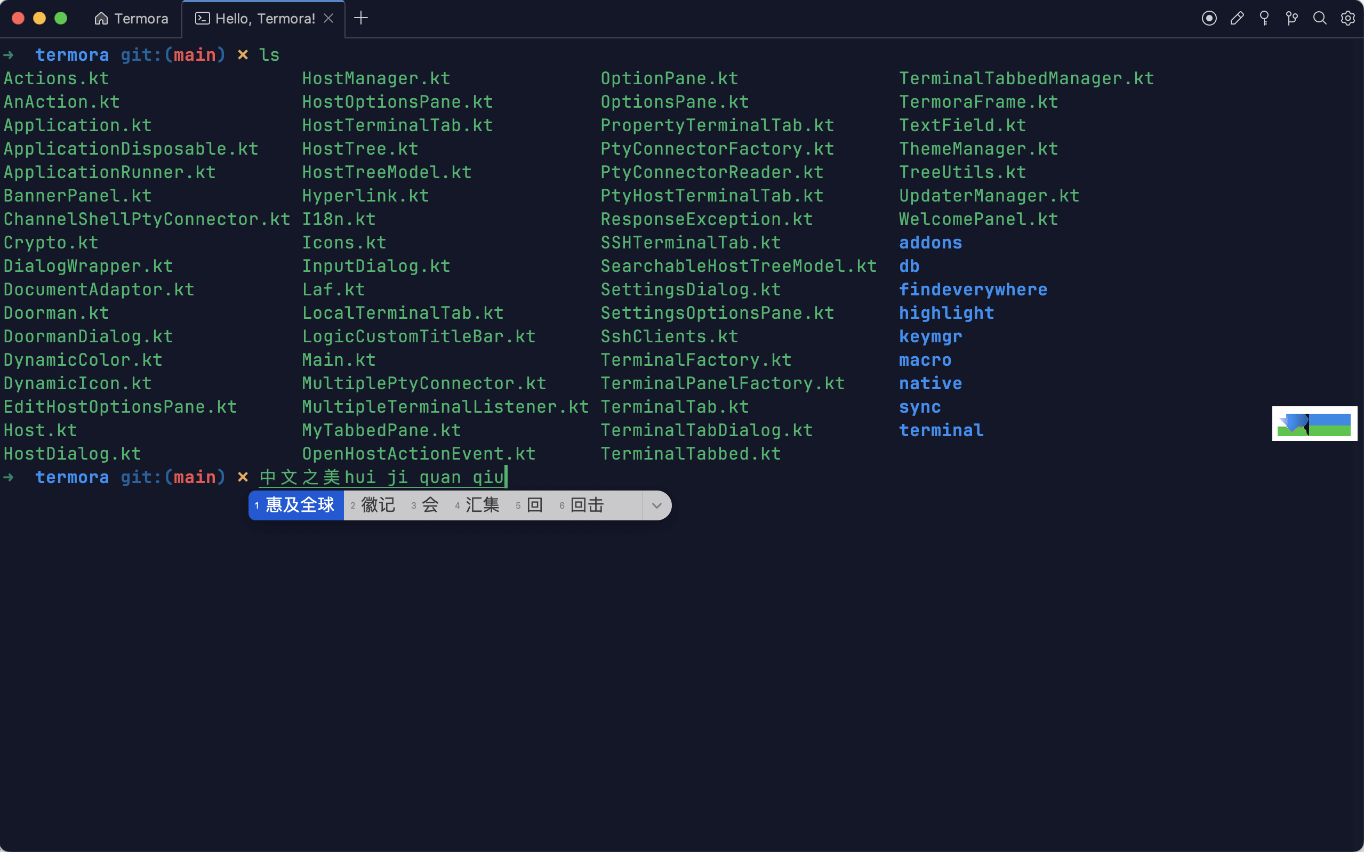This screenshot has width=1364, height=852.
Task: Click the macOS yellow minimize button
Action: pos(39,18)
